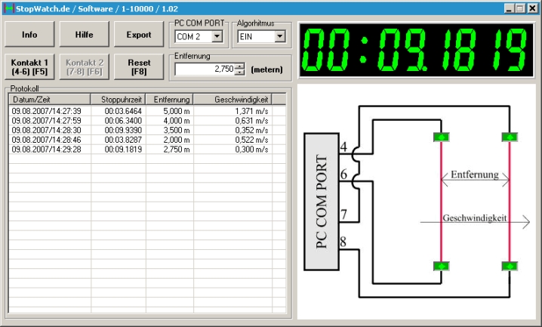
Task: Click the Entfernung distance input field
Action: point(204,69)
